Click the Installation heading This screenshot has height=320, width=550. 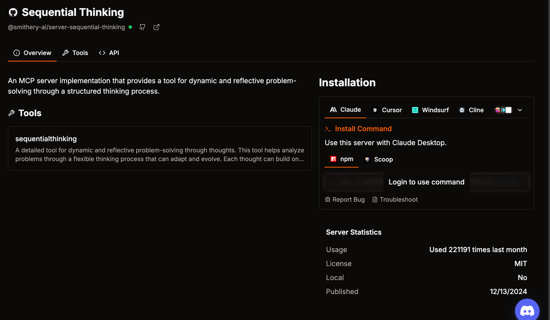(347, 82)
